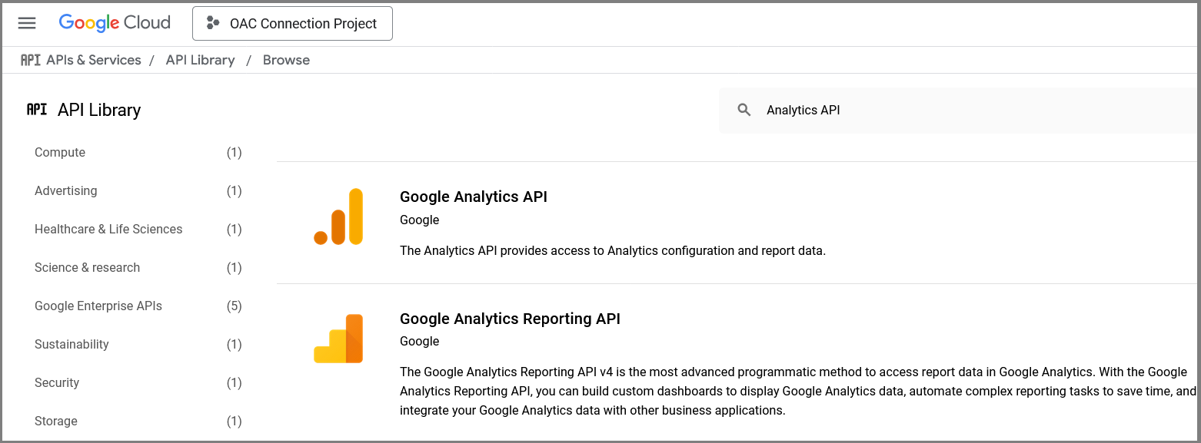
Task: Click the search magnifier icon
Action: pos(744,109)
